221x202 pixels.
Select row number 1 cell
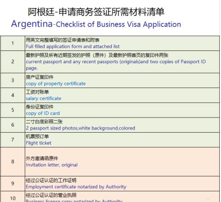[x=13, y=43]
